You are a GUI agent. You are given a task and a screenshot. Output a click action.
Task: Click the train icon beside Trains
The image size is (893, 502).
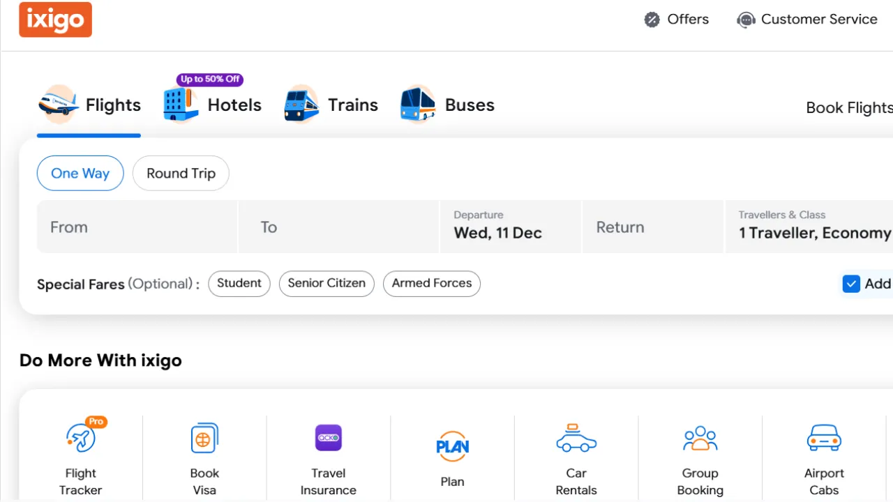[301, 105]
